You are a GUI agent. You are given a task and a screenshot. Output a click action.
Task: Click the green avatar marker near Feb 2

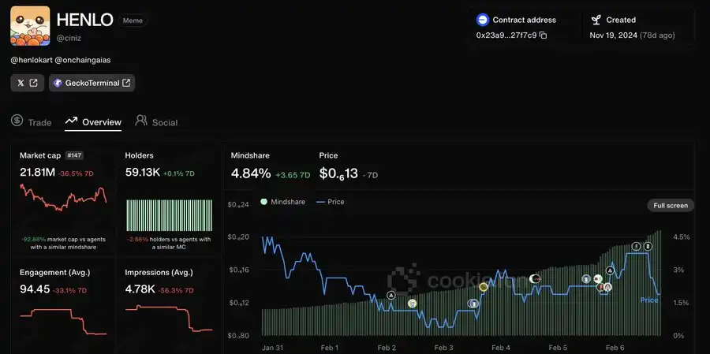point(412,303)
